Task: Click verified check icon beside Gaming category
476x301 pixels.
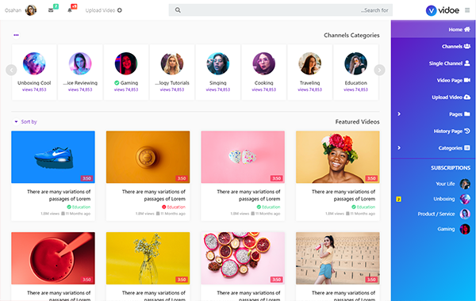Action: point(117,82)
